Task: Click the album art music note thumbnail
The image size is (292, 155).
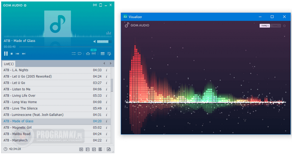Action: (58, 24)
